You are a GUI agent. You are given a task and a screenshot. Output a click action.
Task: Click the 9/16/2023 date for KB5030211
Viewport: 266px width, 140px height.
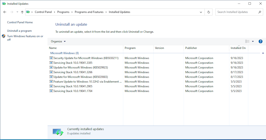click(x=237, y=58)
